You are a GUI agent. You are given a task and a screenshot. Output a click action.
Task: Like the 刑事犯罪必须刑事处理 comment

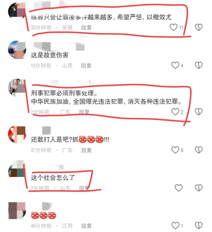[x=175, y=112]
